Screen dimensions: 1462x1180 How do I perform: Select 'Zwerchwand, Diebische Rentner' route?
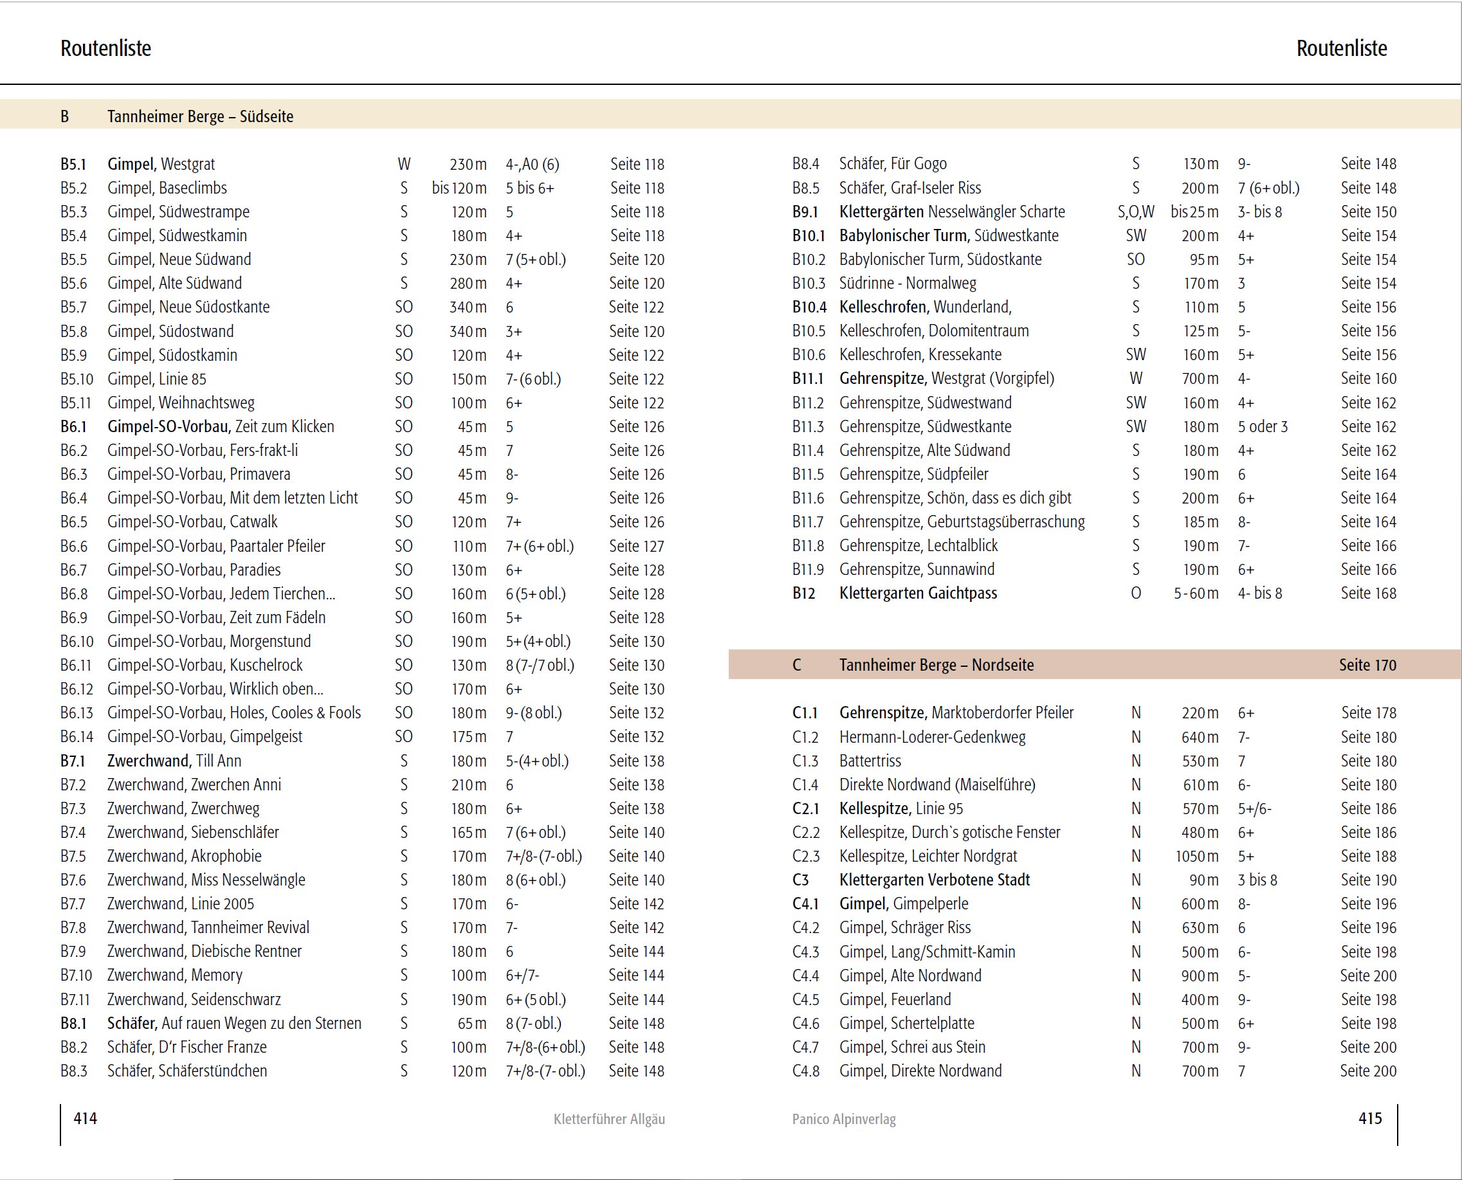(x=204, y=951)
